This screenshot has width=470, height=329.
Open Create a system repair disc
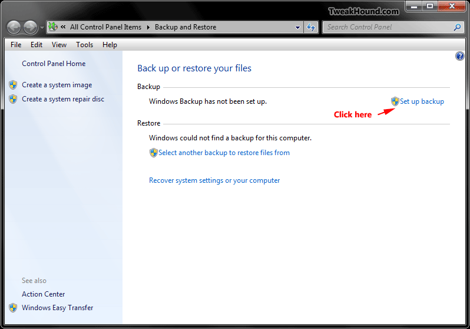click(63, 99)
